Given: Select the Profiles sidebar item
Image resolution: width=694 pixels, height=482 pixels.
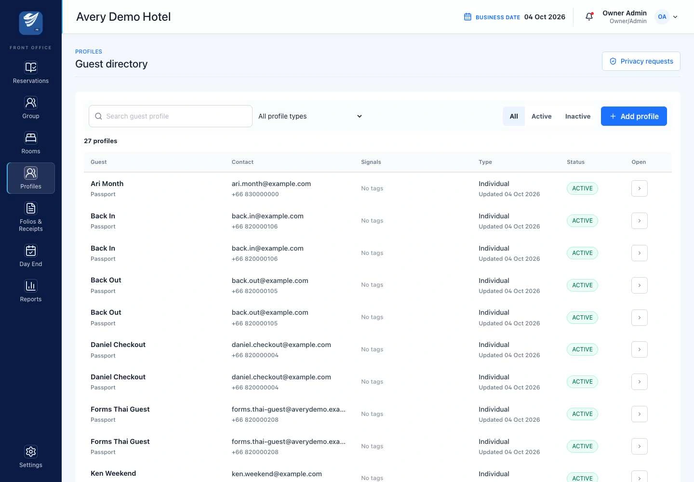Looking at the screenshot, I should pos(31,178).
